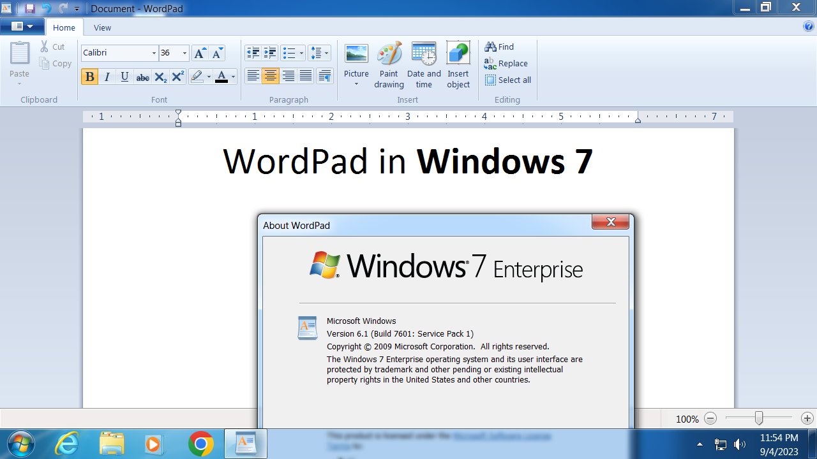Open the WordPad application menu
The width and height of the screenshot is (817, 459).
click(x=22, y=26)
